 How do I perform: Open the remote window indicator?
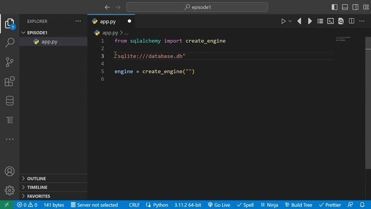point(6,205)
